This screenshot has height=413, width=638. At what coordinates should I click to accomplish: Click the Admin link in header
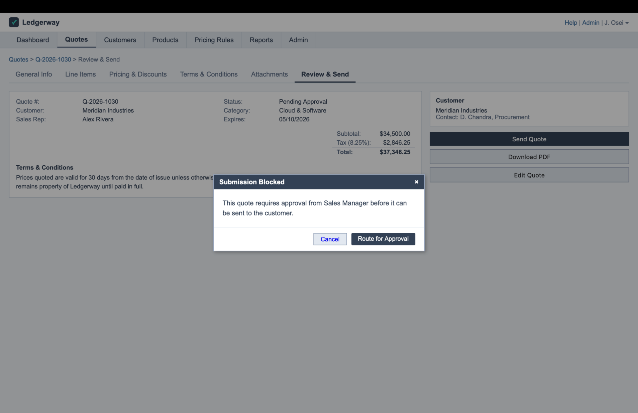click(591, 23)
